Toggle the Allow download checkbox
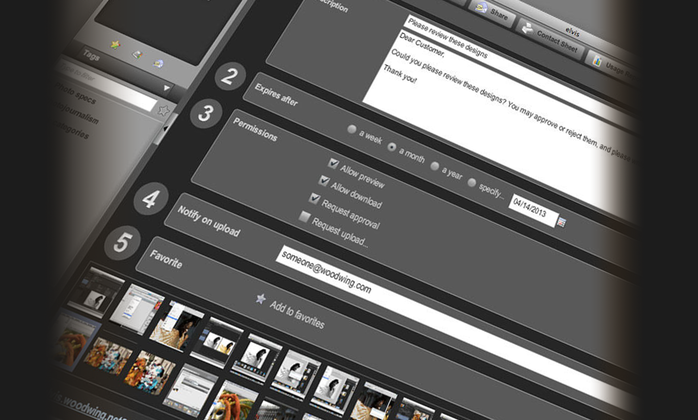Image resolution: width=698 pixels, height=420 pixels. click(324, 180)
